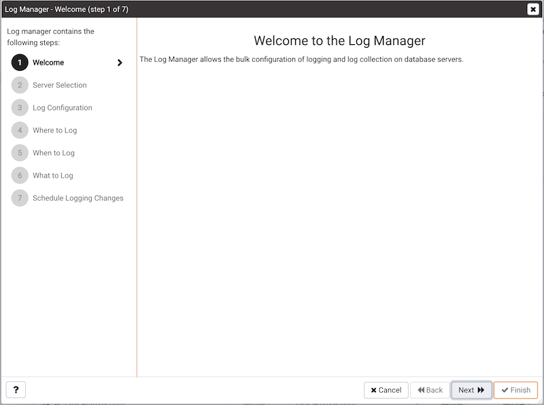
Task: Go to the Server Selection step
Action: (60, 85)
